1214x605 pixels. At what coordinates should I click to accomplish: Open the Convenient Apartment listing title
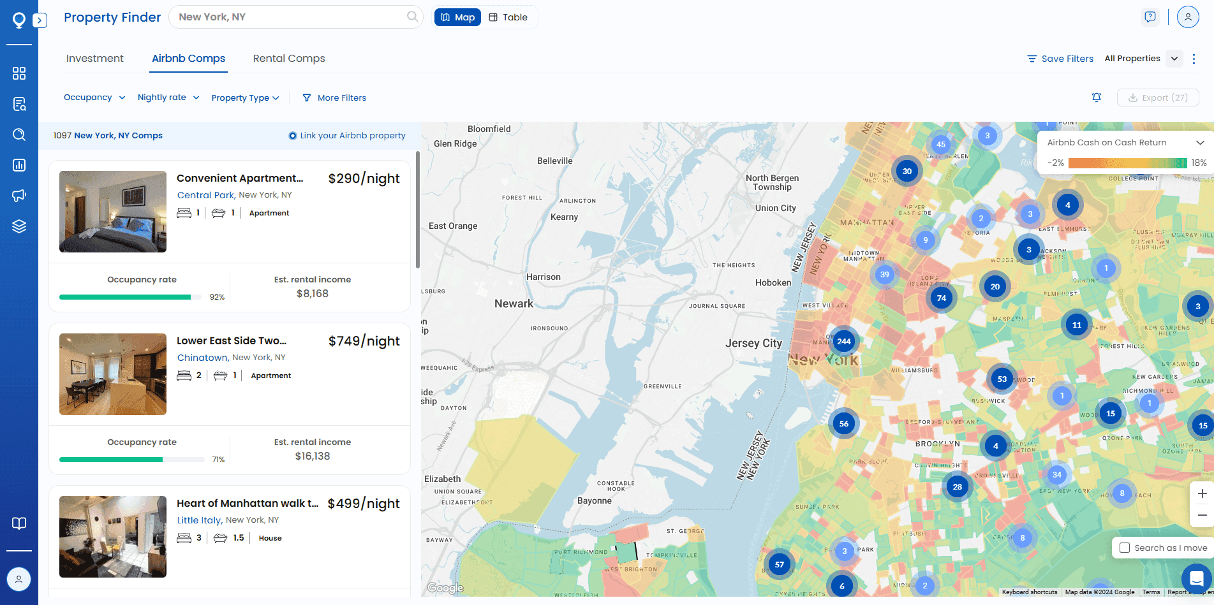(240, 178)
